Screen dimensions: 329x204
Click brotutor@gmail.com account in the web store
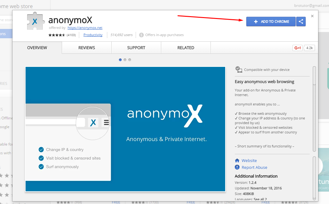pyautogui.click(x=312, y=6)
